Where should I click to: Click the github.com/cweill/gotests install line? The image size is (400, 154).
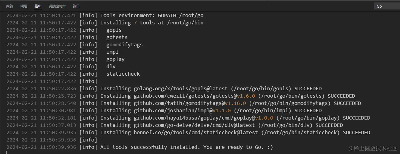(x=228, y=96)
